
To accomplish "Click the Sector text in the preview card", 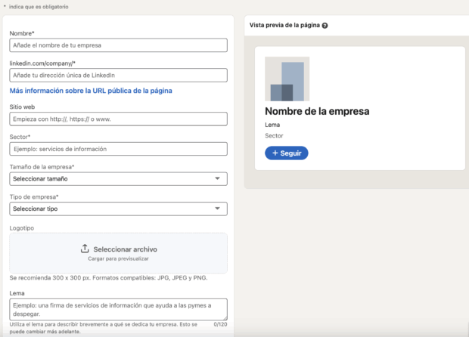I will [274, 135].
